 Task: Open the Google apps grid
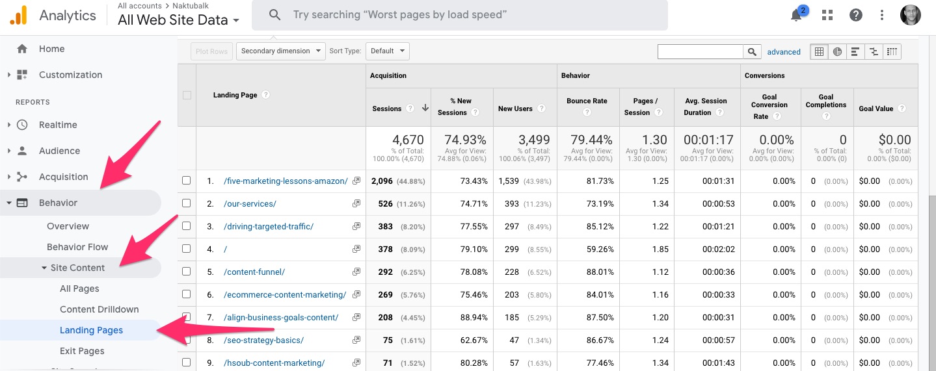[x=827, y=16]
